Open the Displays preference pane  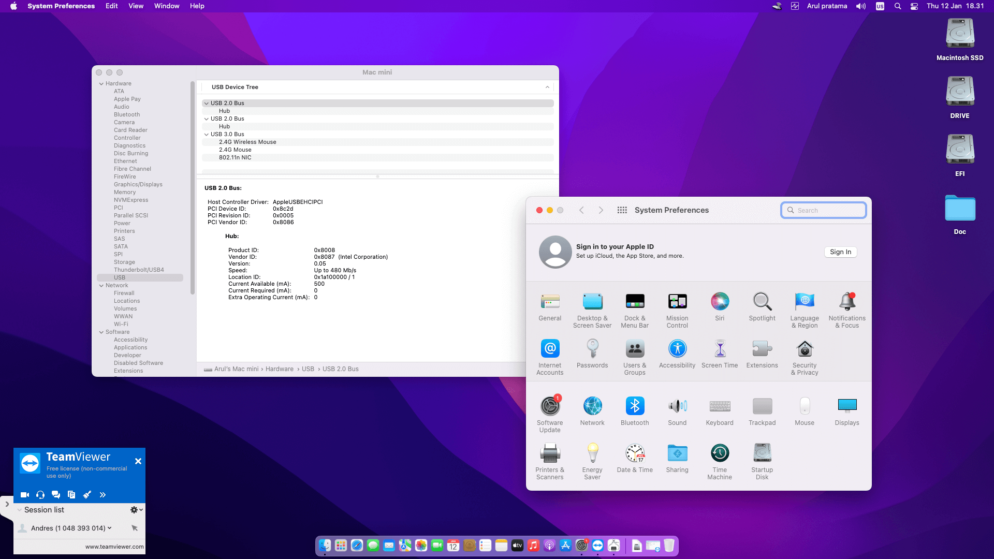(847, 407)
